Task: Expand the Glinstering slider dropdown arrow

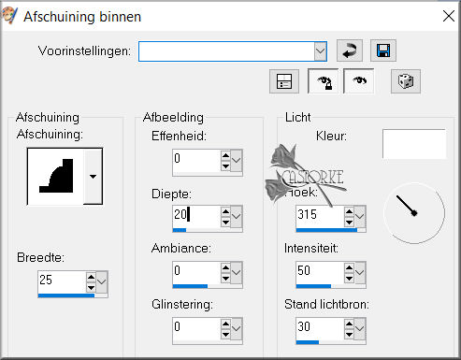Action: 237,328
